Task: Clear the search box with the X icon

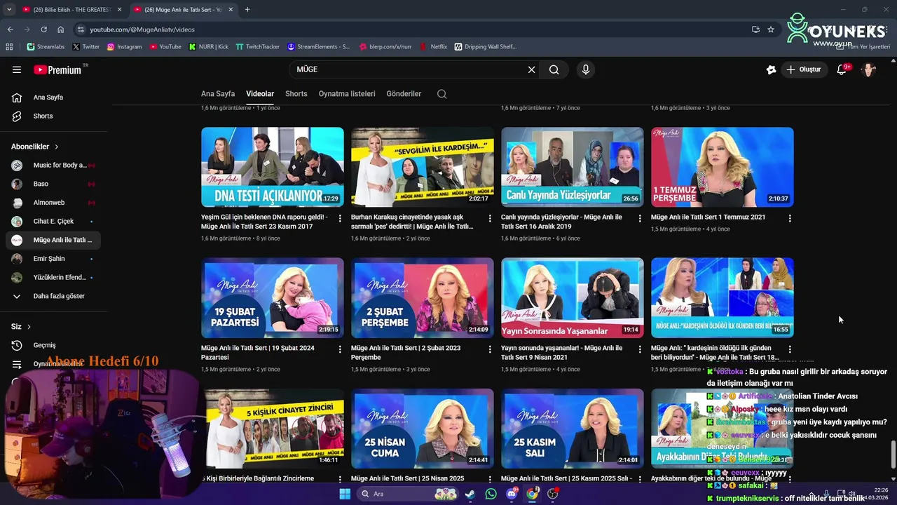Action: pos(531,69)
